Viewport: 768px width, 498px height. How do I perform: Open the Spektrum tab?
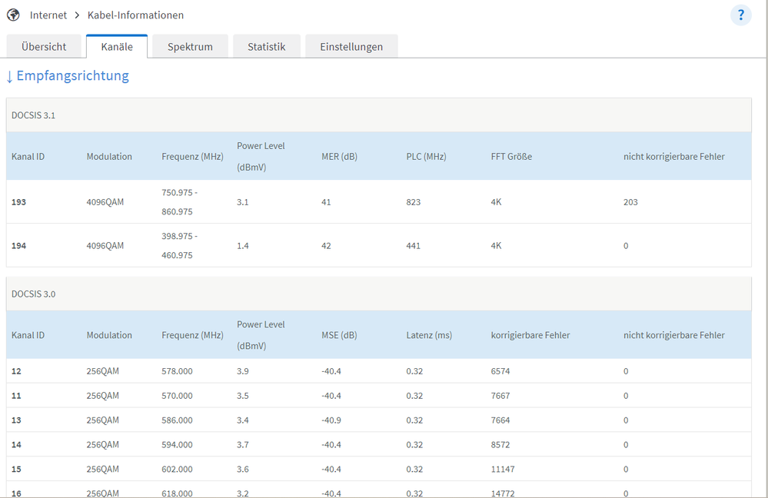[x=190, y=46]
